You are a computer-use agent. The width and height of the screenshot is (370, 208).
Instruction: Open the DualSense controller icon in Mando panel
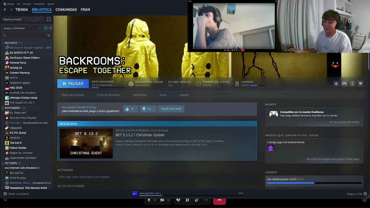pos(273,114)
